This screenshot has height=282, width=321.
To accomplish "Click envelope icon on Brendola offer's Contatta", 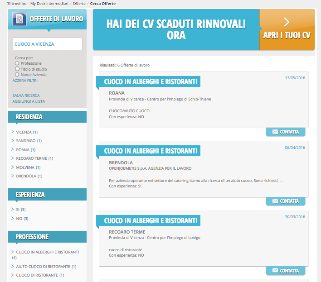I will coord(275,201).
